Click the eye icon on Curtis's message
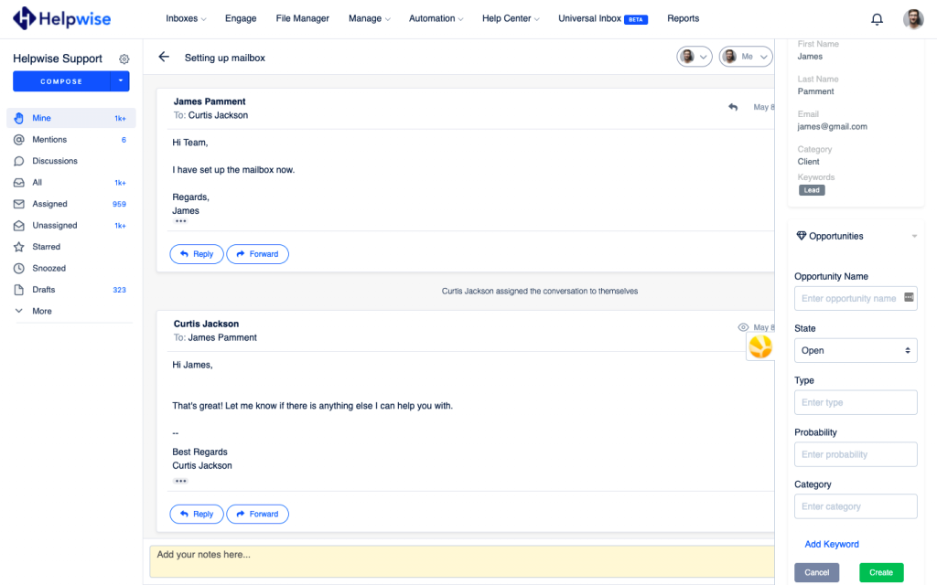Image resolution: width=937 pixels, height=585 pixels. pyautogui.click(x=743, y=327)
